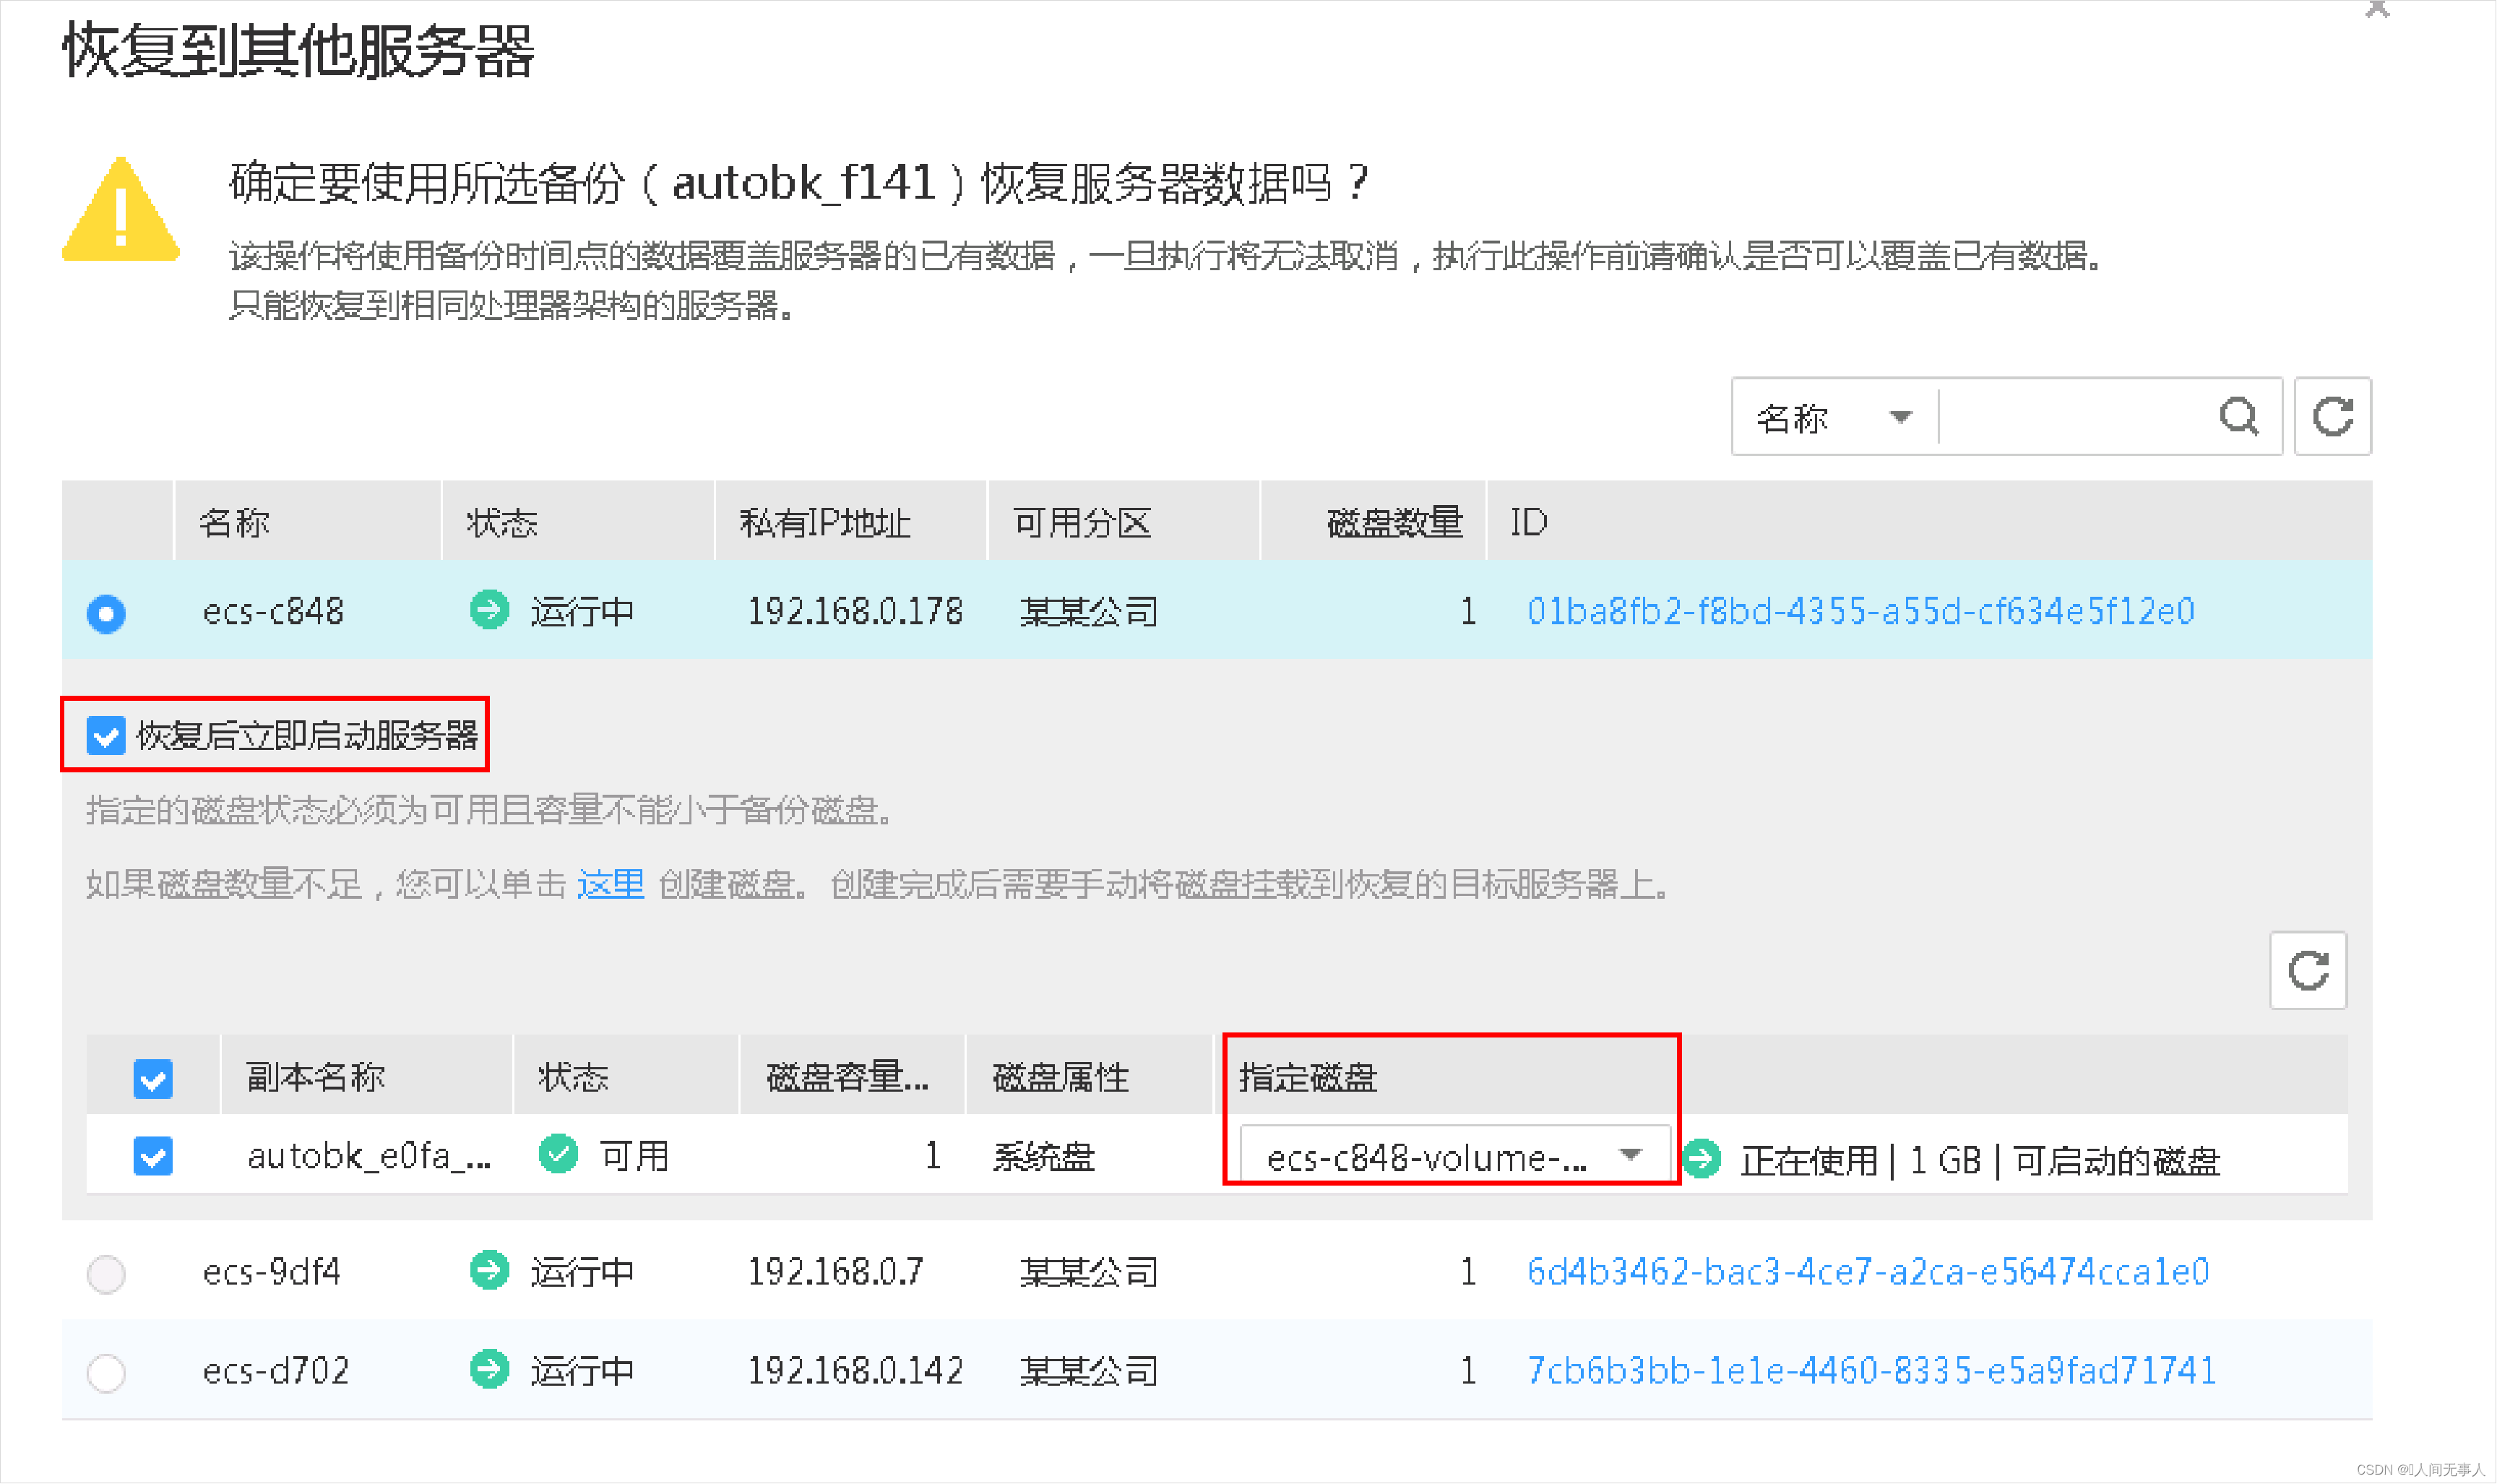
Task: Click the 可用分区 column header
Action: [x=1082, y=523]
